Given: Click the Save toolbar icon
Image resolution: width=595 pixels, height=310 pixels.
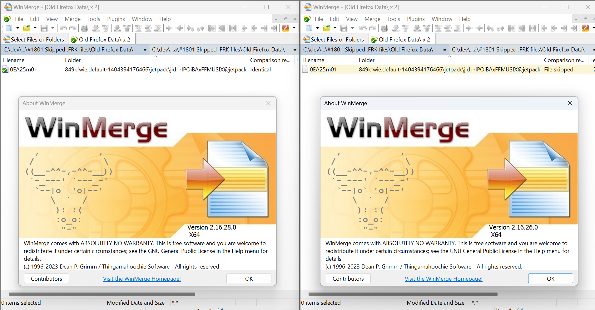Looking at the screenshot, I should pyautogui.click(x=44, y=28).
